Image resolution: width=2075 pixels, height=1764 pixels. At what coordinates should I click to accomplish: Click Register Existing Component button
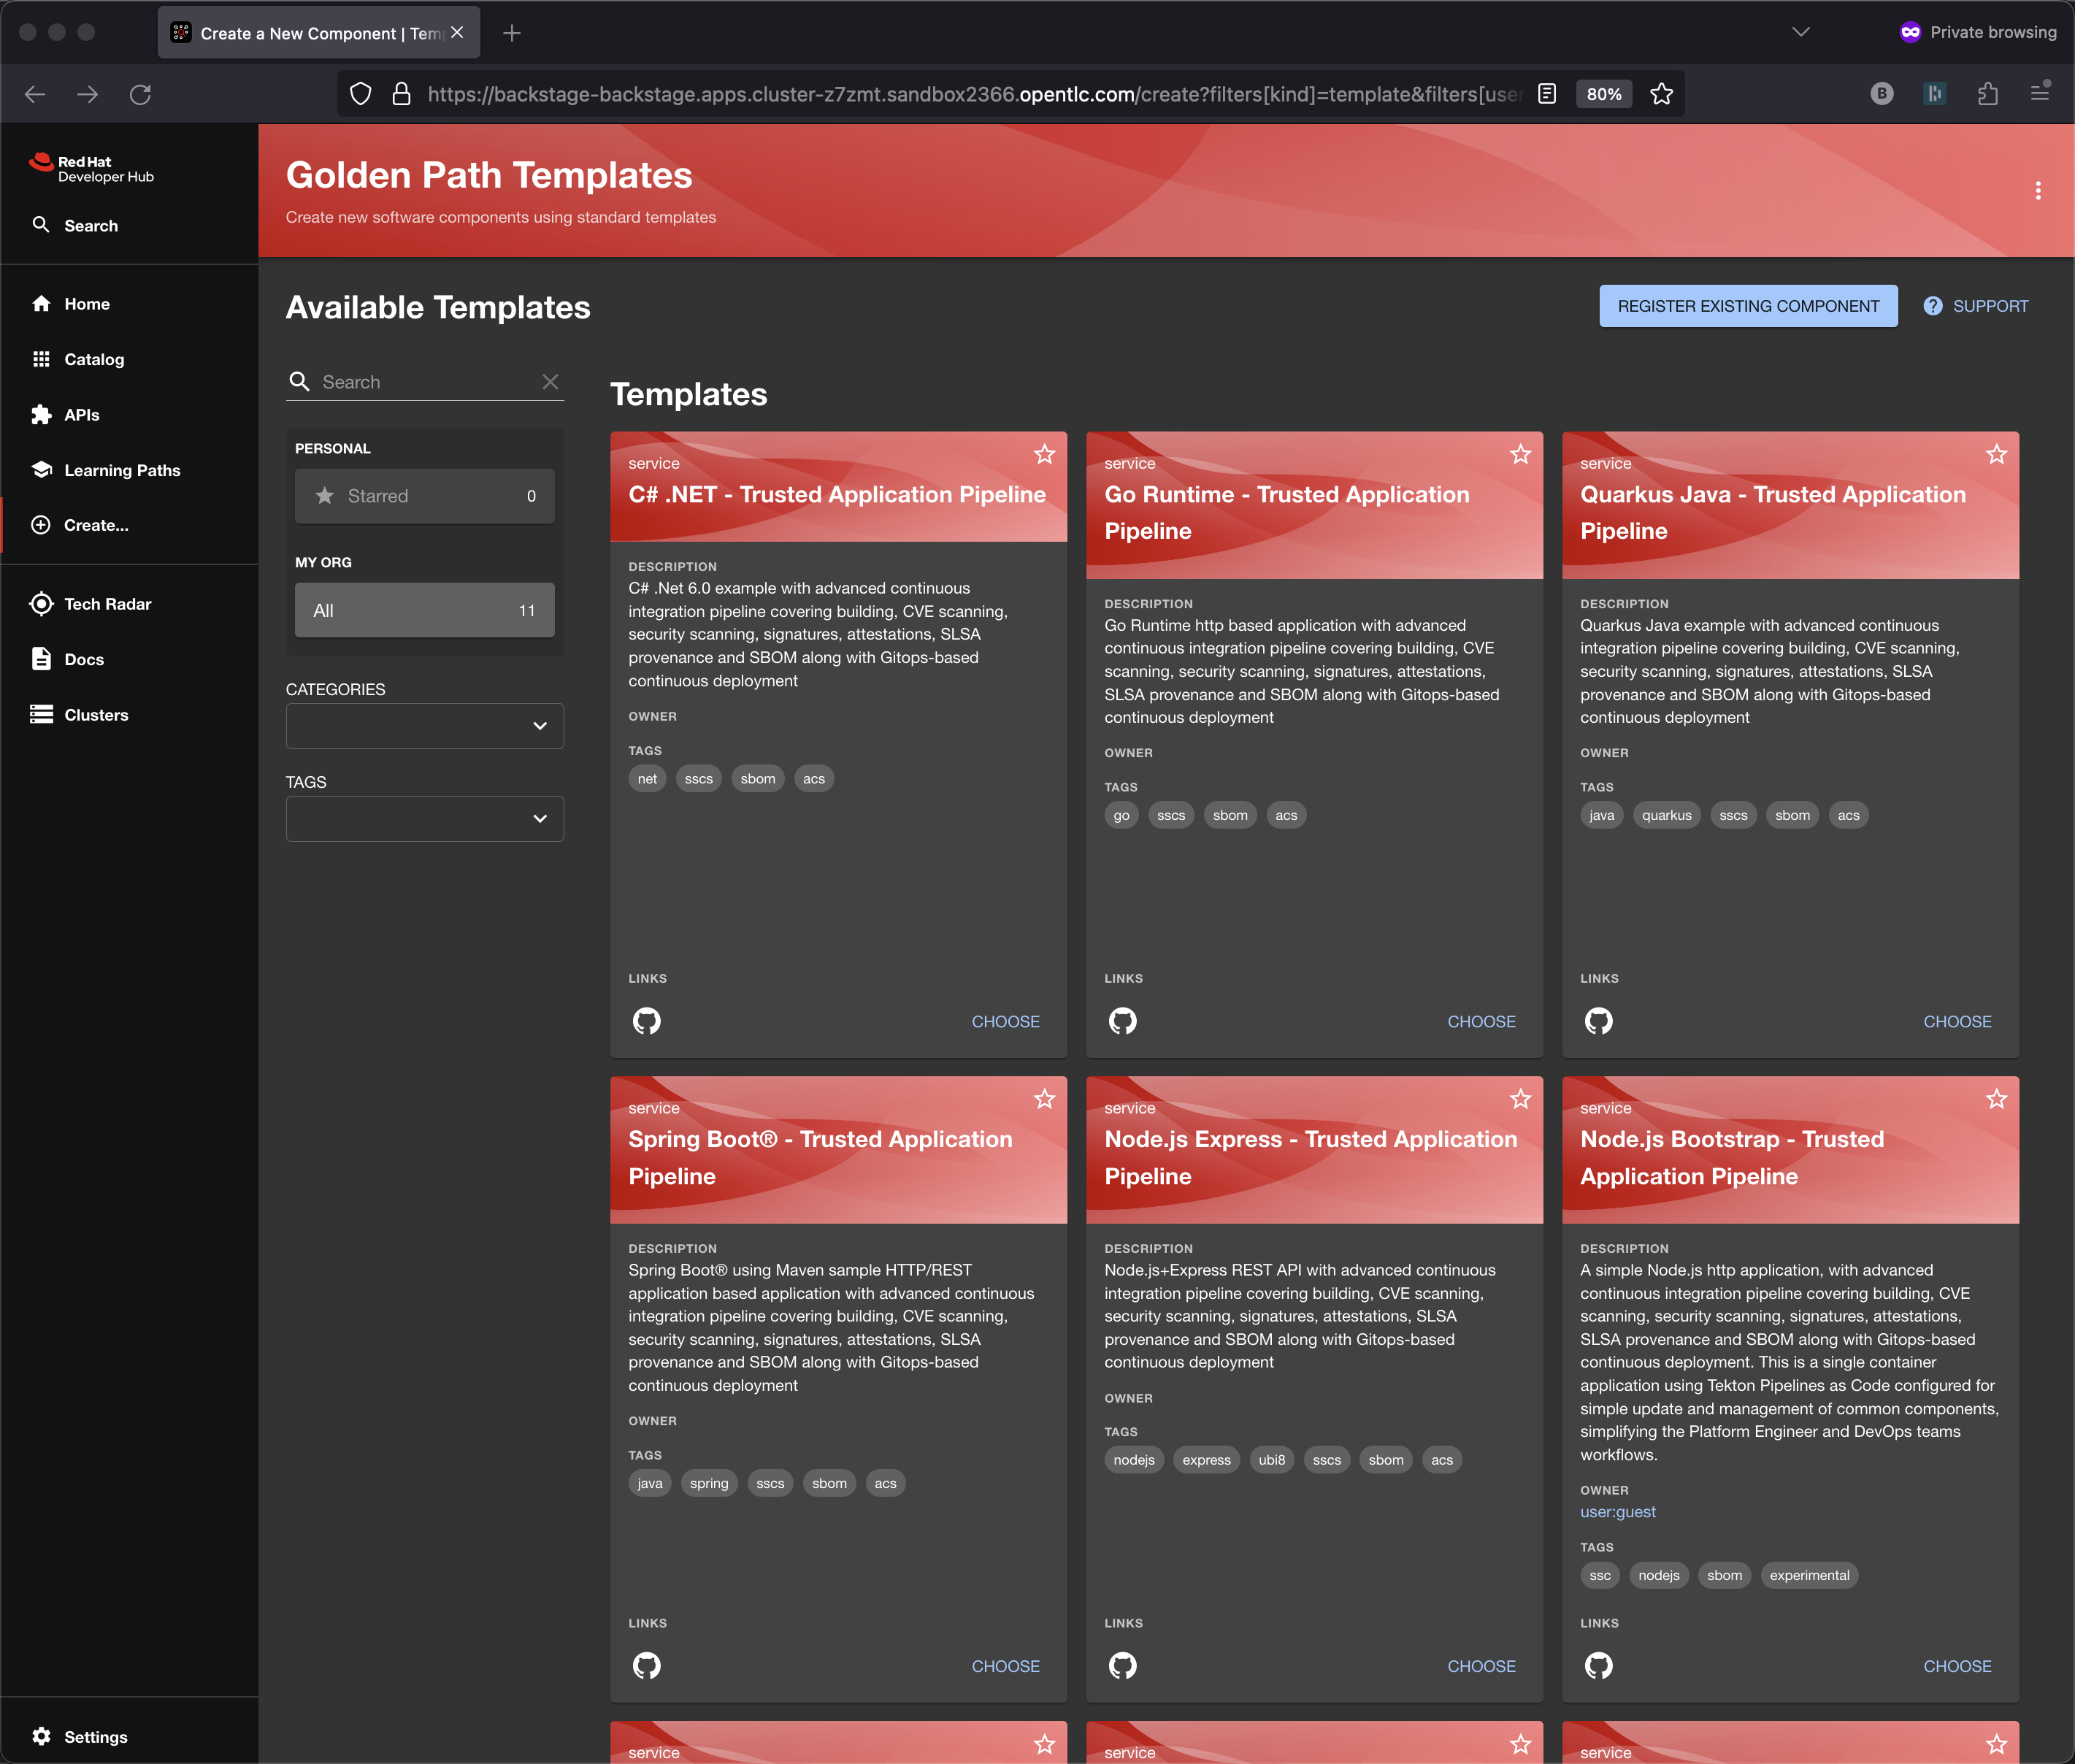(1747, 306)
